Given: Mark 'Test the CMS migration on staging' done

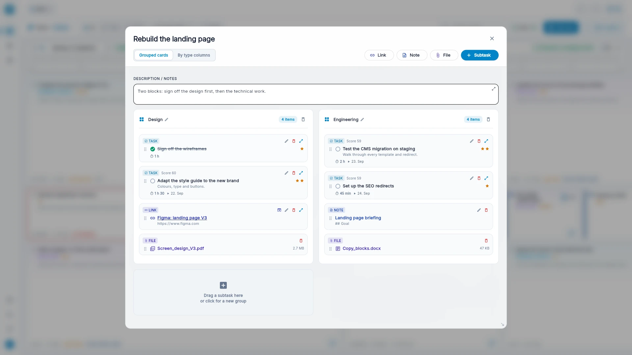Looking at the screenshot, I should pyautogui.click(x=338, y=149).
